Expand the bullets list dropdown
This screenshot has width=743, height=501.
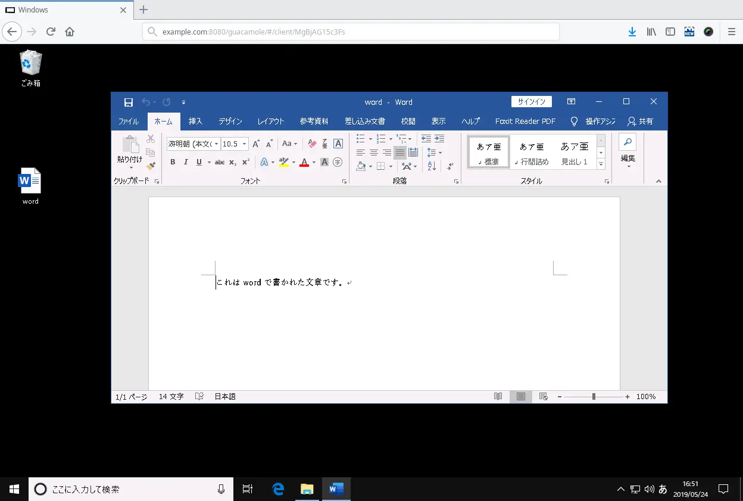370,139
